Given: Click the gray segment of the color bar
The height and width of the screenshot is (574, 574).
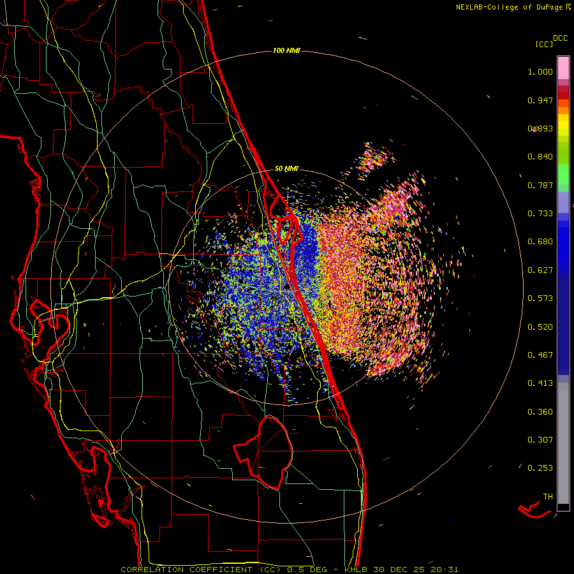Looking at the screenshot, I should 563,443.
